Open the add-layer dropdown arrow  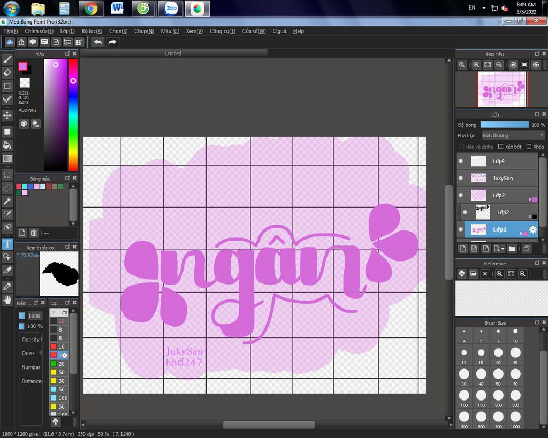(503, 249)
